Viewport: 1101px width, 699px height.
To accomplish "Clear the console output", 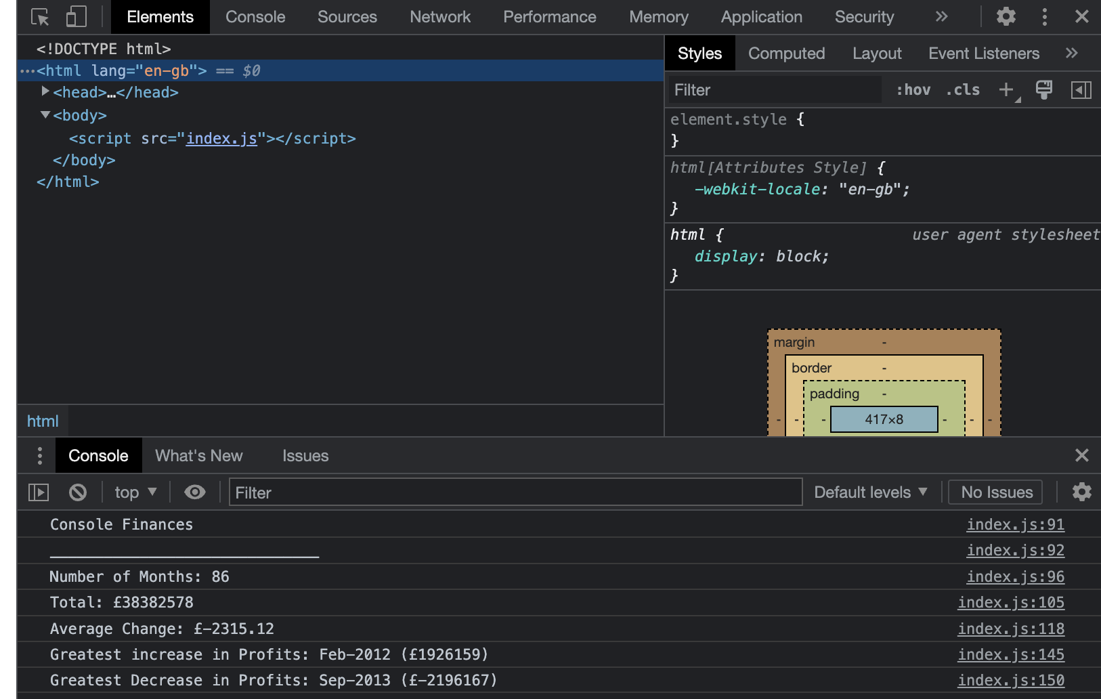I will [x=78, y=492].
